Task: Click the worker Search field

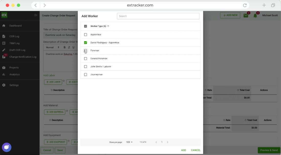Action: [x=158, y=16]
